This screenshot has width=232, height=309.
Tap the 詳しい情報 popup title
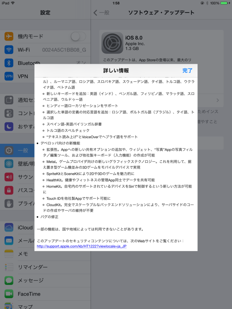116,71
